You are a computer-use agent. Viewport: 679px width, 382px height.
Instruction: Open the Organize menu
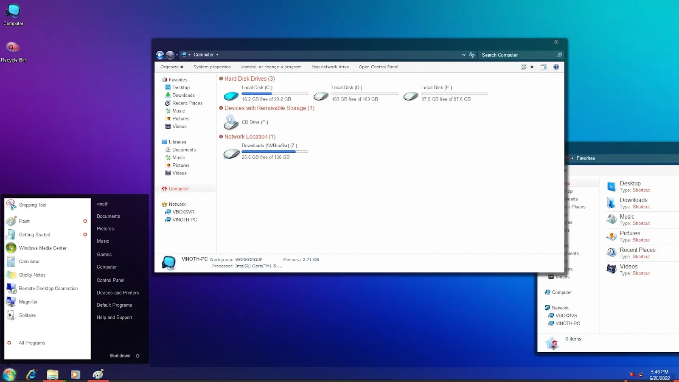[x=171, y=67]
